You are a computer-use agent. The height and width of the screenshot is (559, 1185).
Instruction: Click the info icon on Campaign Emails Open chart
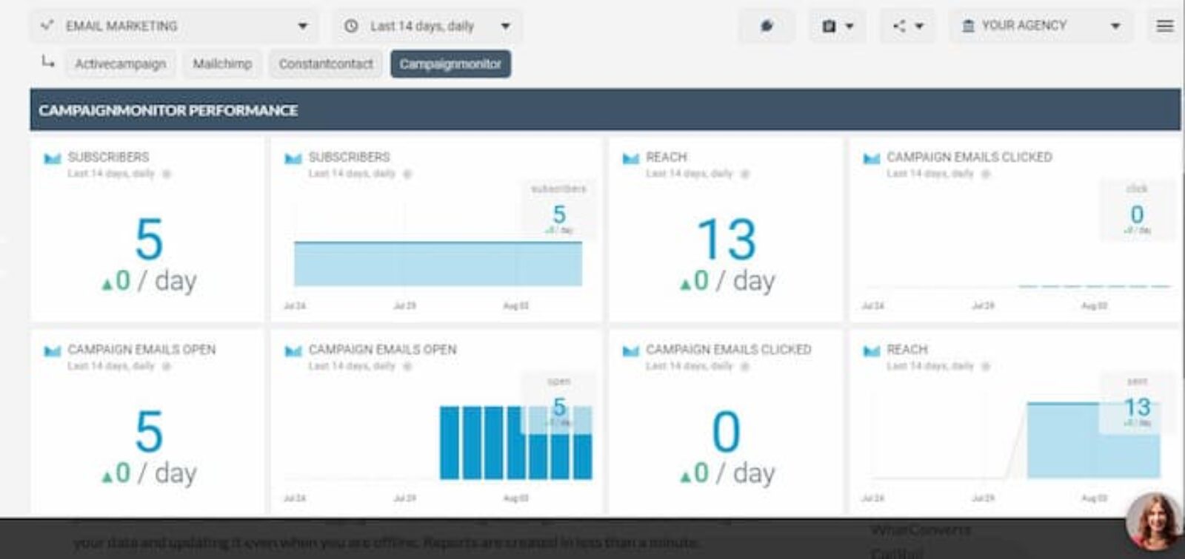pos(407,366)
